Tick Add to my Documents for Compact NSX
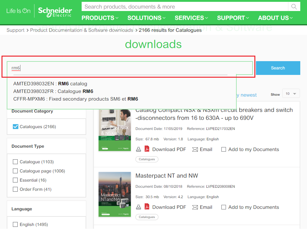 tap(224, 149)
